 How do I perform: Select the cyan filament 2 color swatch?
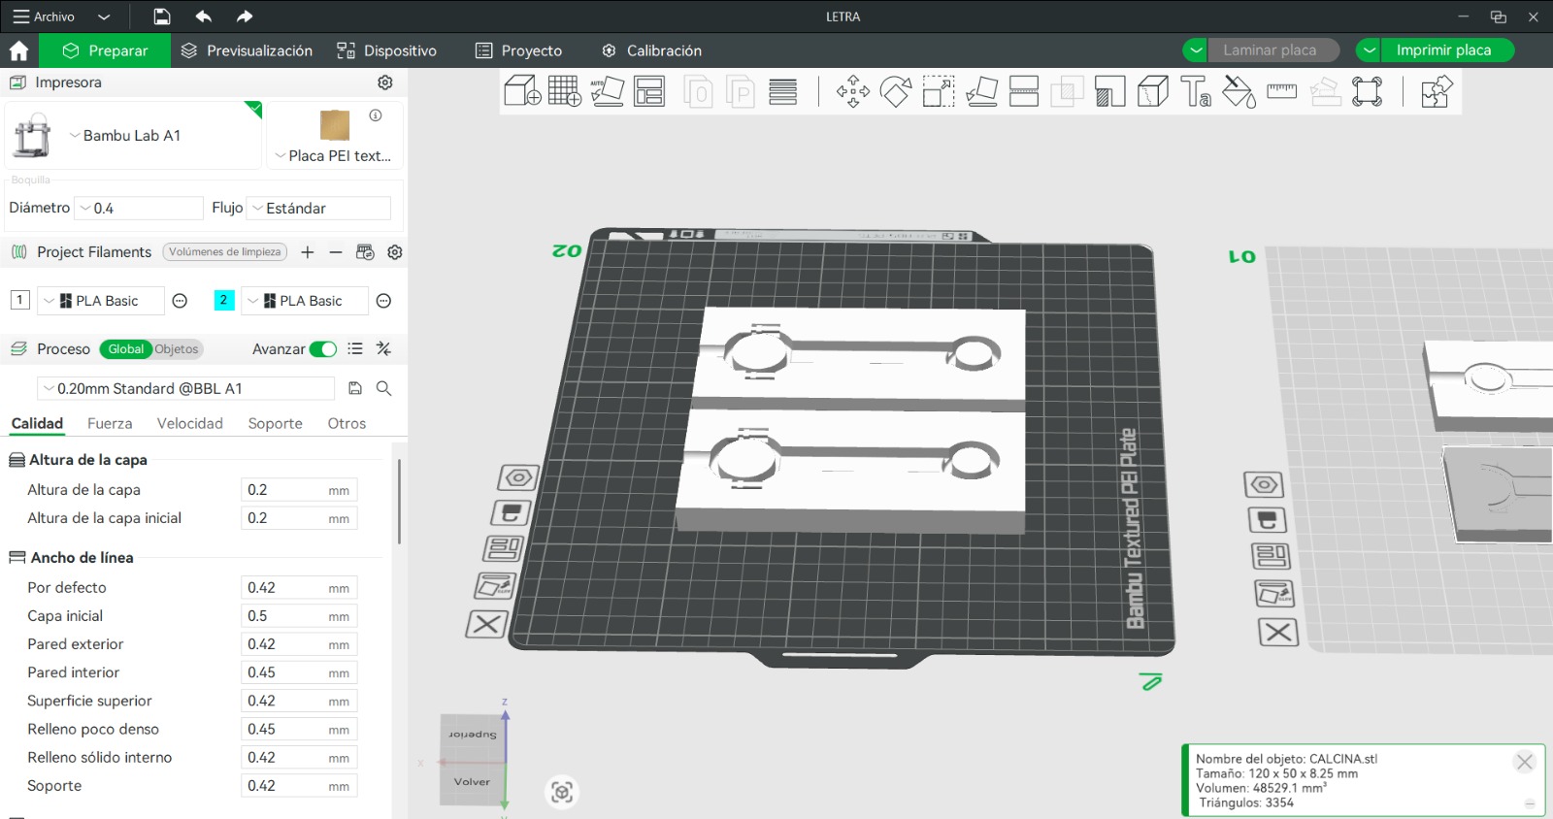tap(223, 300)
